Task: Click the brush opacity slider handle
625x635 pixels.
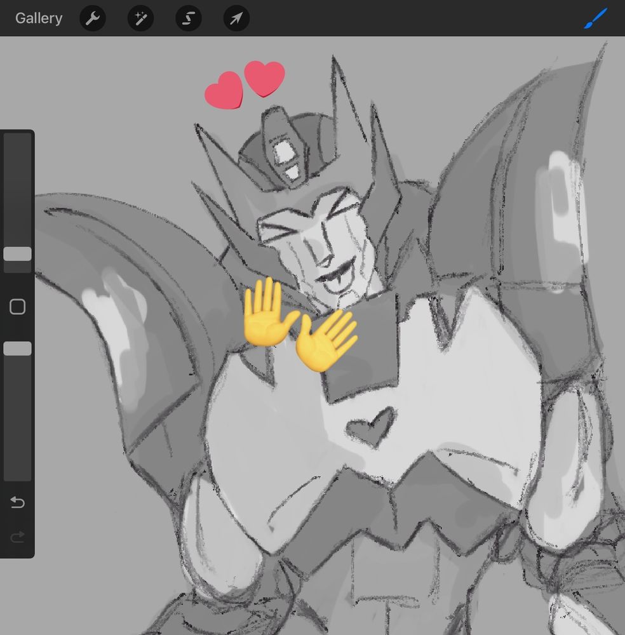Action: pos(17,349)
